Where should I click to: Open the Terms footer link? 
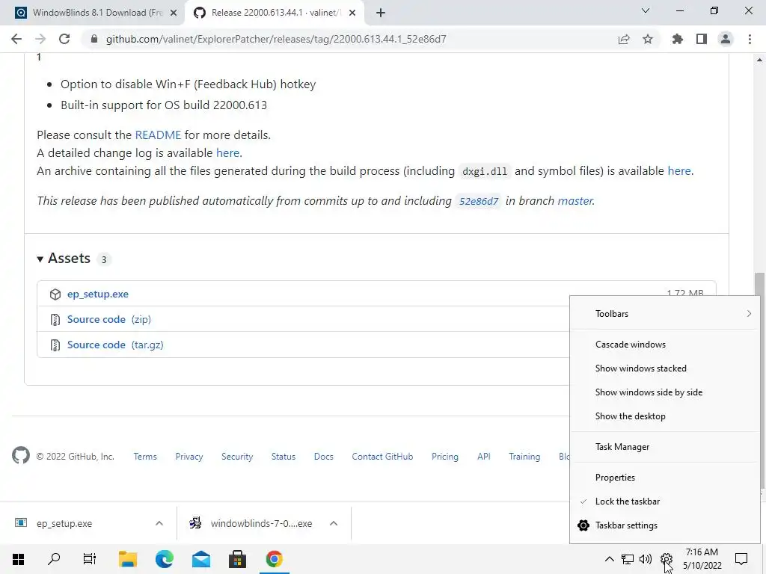click(x=145, y=457)
